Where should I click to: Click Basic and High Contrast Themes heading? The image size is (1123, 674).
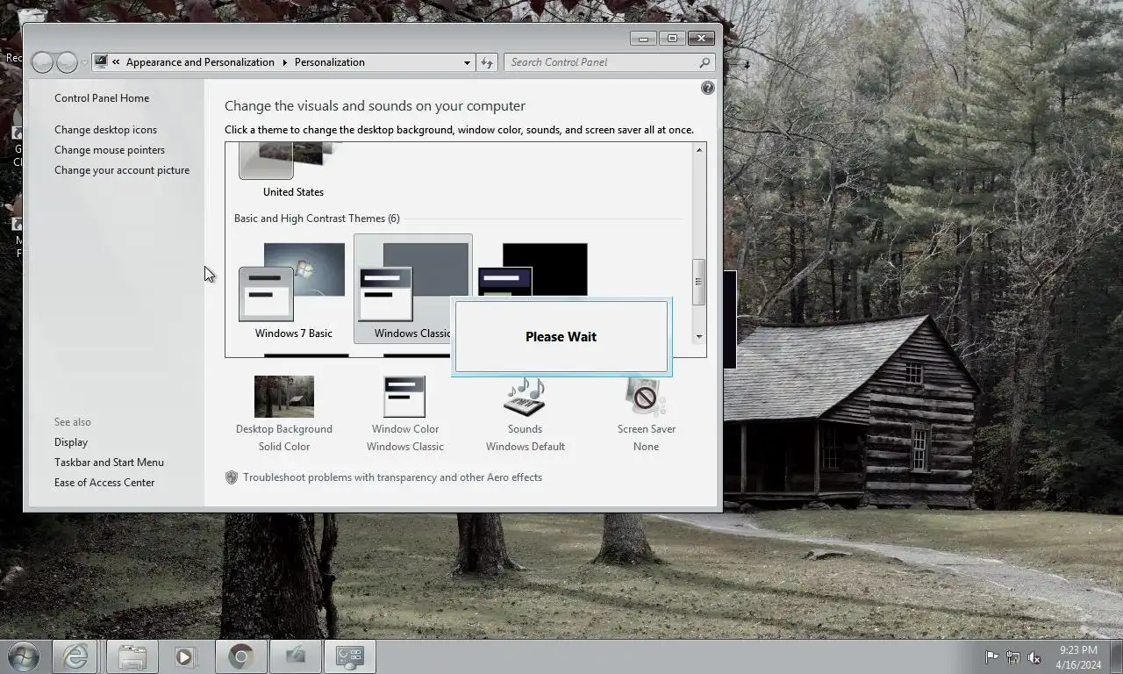316,219
